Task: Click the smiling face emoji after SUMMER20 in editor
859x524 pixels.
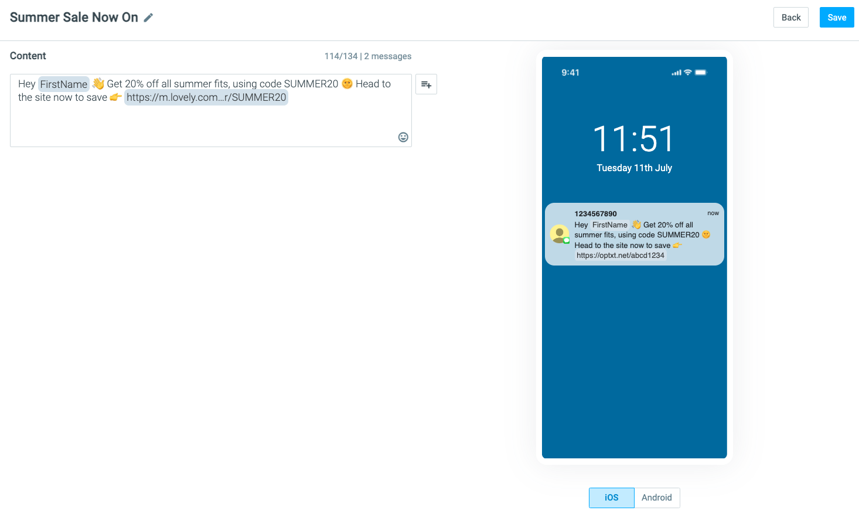Action: 347,84
